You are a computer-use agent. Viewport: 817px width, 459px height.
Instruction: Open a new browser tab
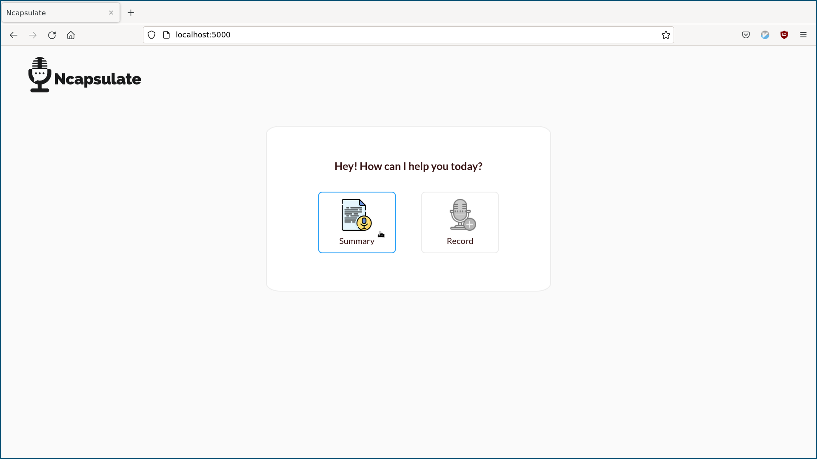[x=131, y=13]
